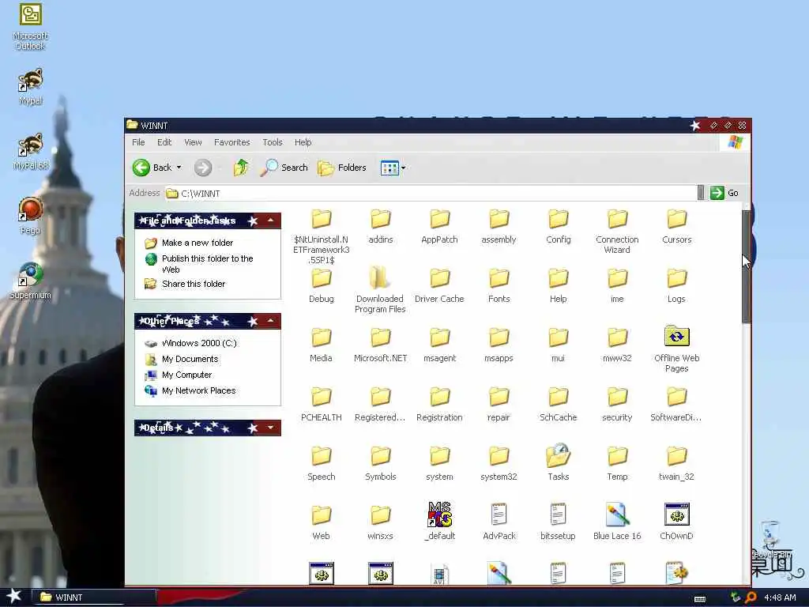The image size is (809, 607).
Task: Click the star button in WINNT title bar
Action: pyautogui.click(x=695, y=126)
